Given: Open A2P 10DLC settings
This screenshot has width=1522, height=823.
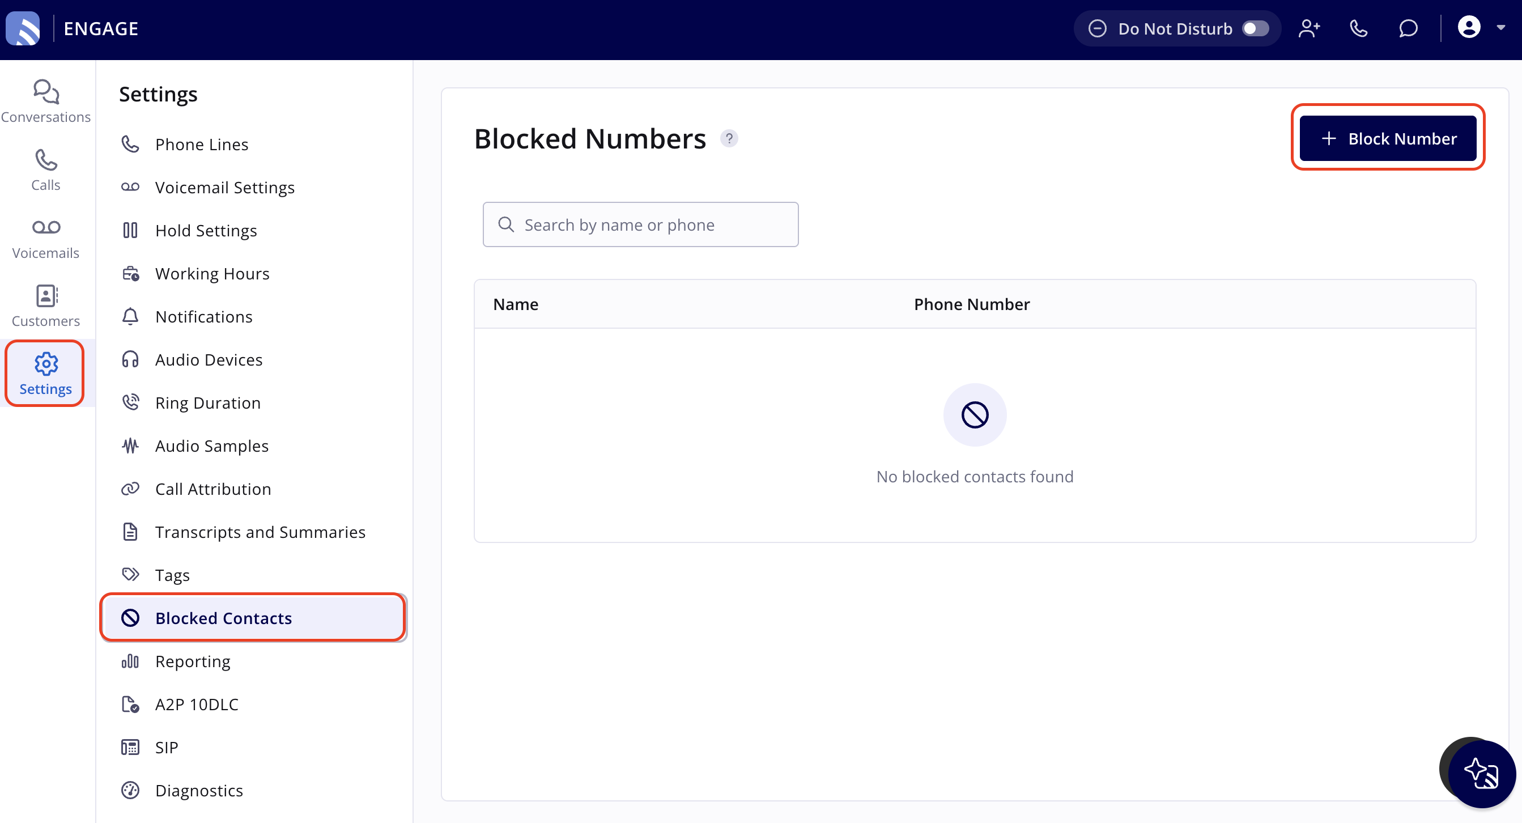Looking at the screenshot, I should [254, 705].
